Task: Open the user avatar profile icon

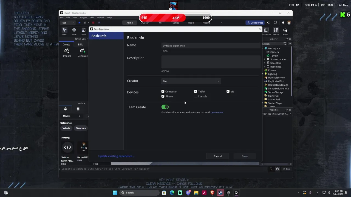Action: click(x=289, y=23)
